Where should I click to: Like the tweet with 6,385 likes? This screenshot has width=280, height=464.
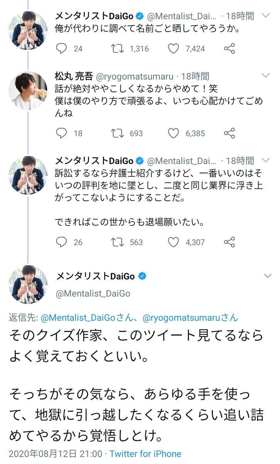pos(174,133)
